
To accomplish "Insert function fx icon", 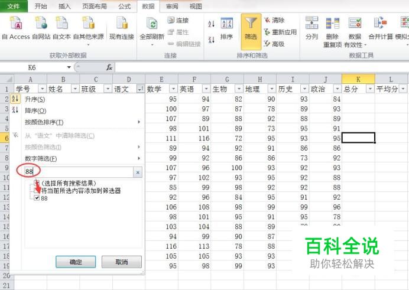I will point(109,67).
